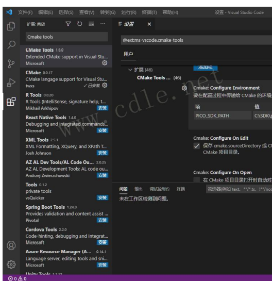Click the extension search box
The image size is (272, 281).
pos(67,37)
